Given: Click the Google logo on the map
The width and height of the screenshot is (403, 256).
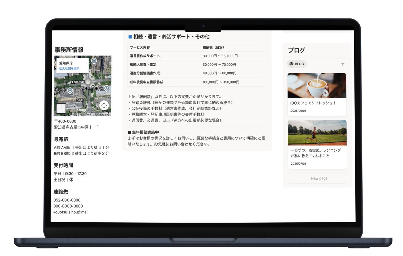Looking at the screenshot, I should [83, 109].
